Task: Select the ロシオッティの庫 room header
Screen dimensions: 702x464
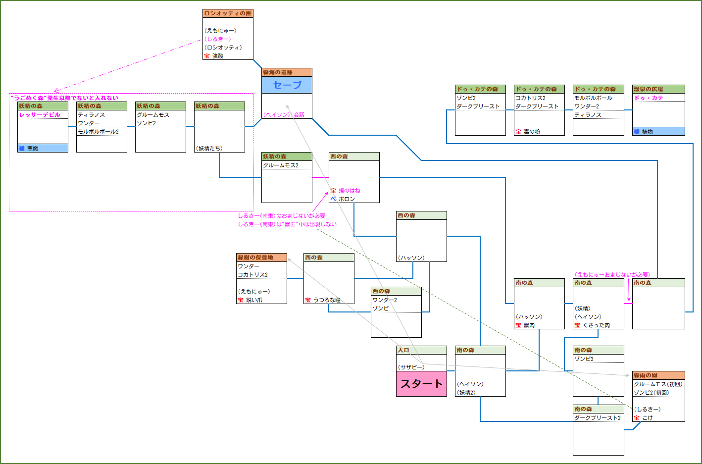Action: [x=228, y=13]
